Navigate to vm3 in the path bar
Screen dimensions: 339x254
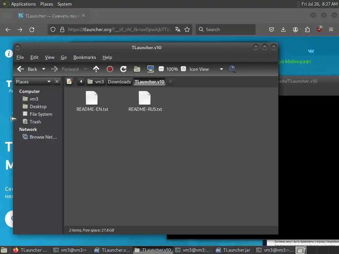96,82
